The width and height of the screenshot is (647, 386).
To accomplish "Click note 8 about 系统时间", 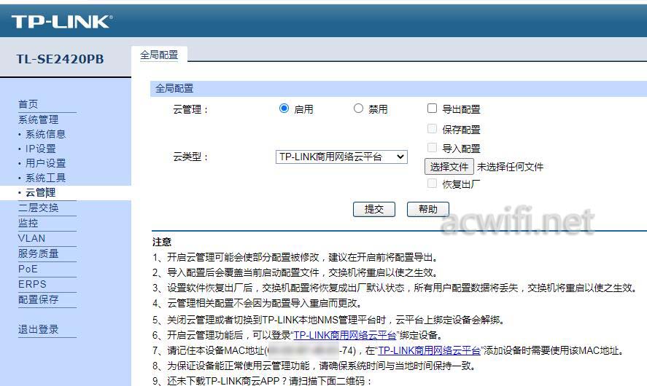I will [x=314, y=366].
